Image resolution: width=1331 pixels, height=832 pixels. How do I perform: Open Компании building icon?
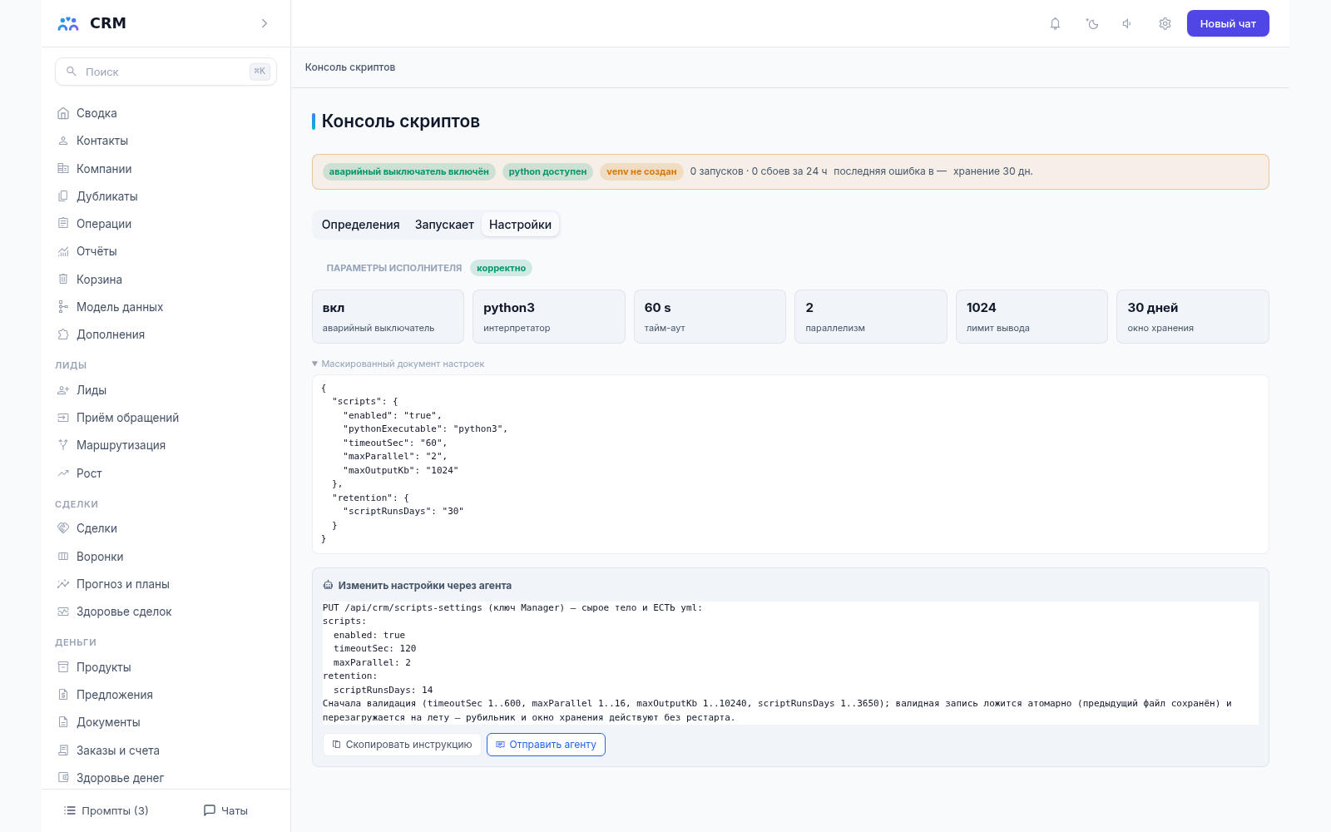[63, 168]
